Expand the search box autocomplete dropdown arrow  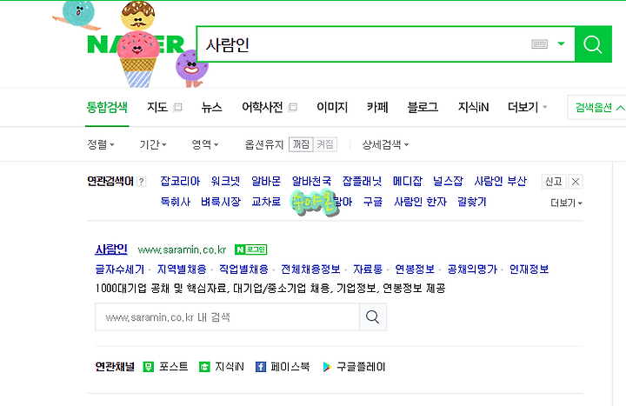561,44
